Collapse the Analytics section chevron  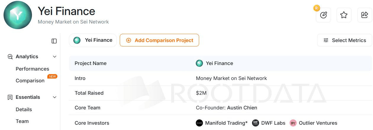(54, 56)
